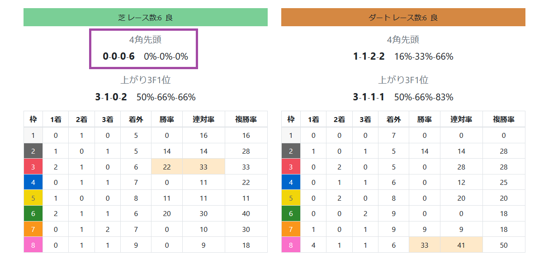Image resolution: width=539 pixels, height=259 pixels.
Task: Click the orange frame 7 cell in dirt table
Action: [x=291, y=229]
